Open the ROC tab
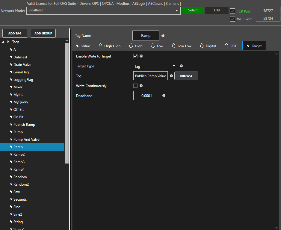Image resolution: width=281 pixels, height=230 pixels. coord(231,46)
